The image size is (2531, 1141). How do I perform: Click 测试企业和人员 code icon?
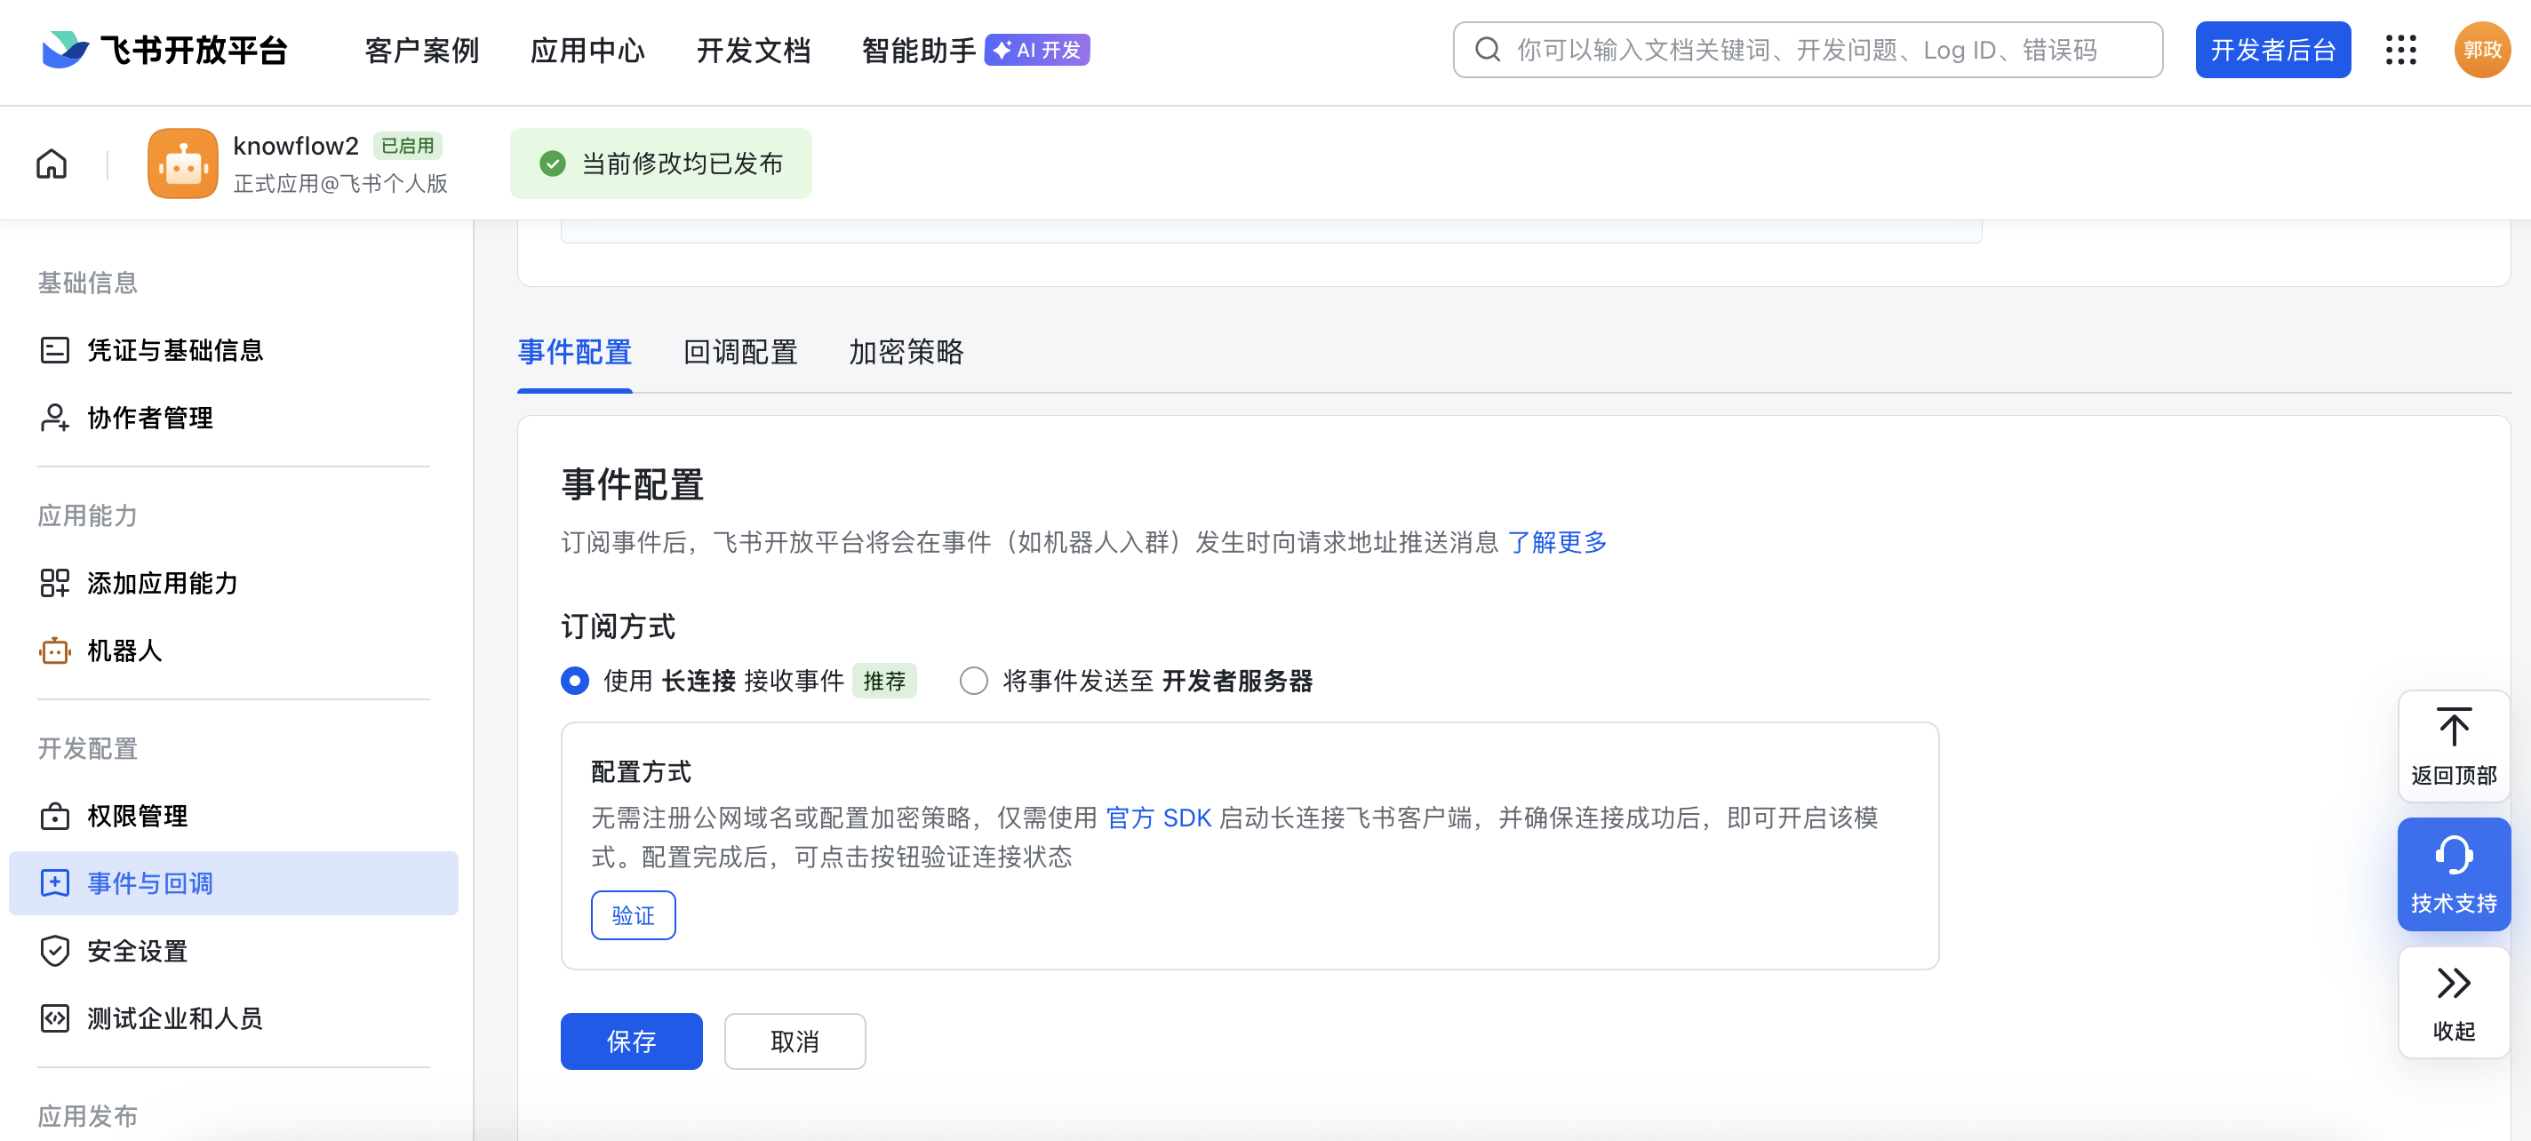(x=54, y=1018)
